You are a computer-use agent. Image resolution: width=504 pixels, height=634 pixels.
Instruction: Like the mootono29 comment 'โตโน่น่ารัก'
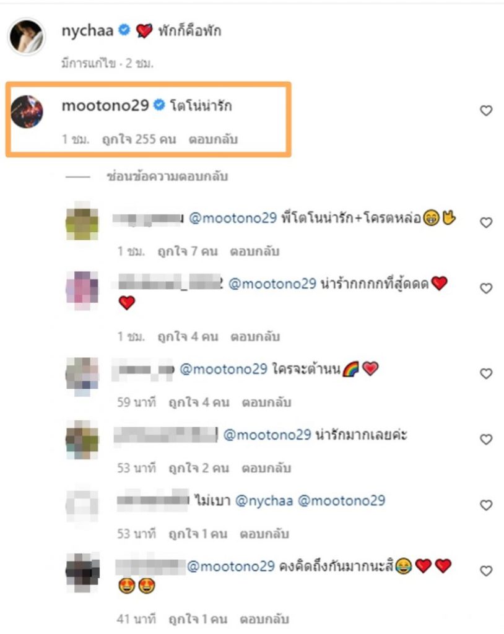pyautogui.click(x=486, y=111)
